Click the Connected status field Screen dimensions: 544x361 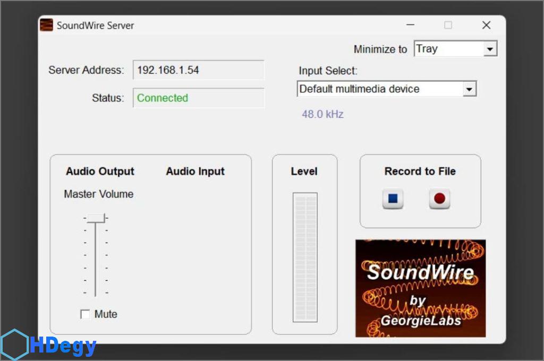(x=198, y=98)
